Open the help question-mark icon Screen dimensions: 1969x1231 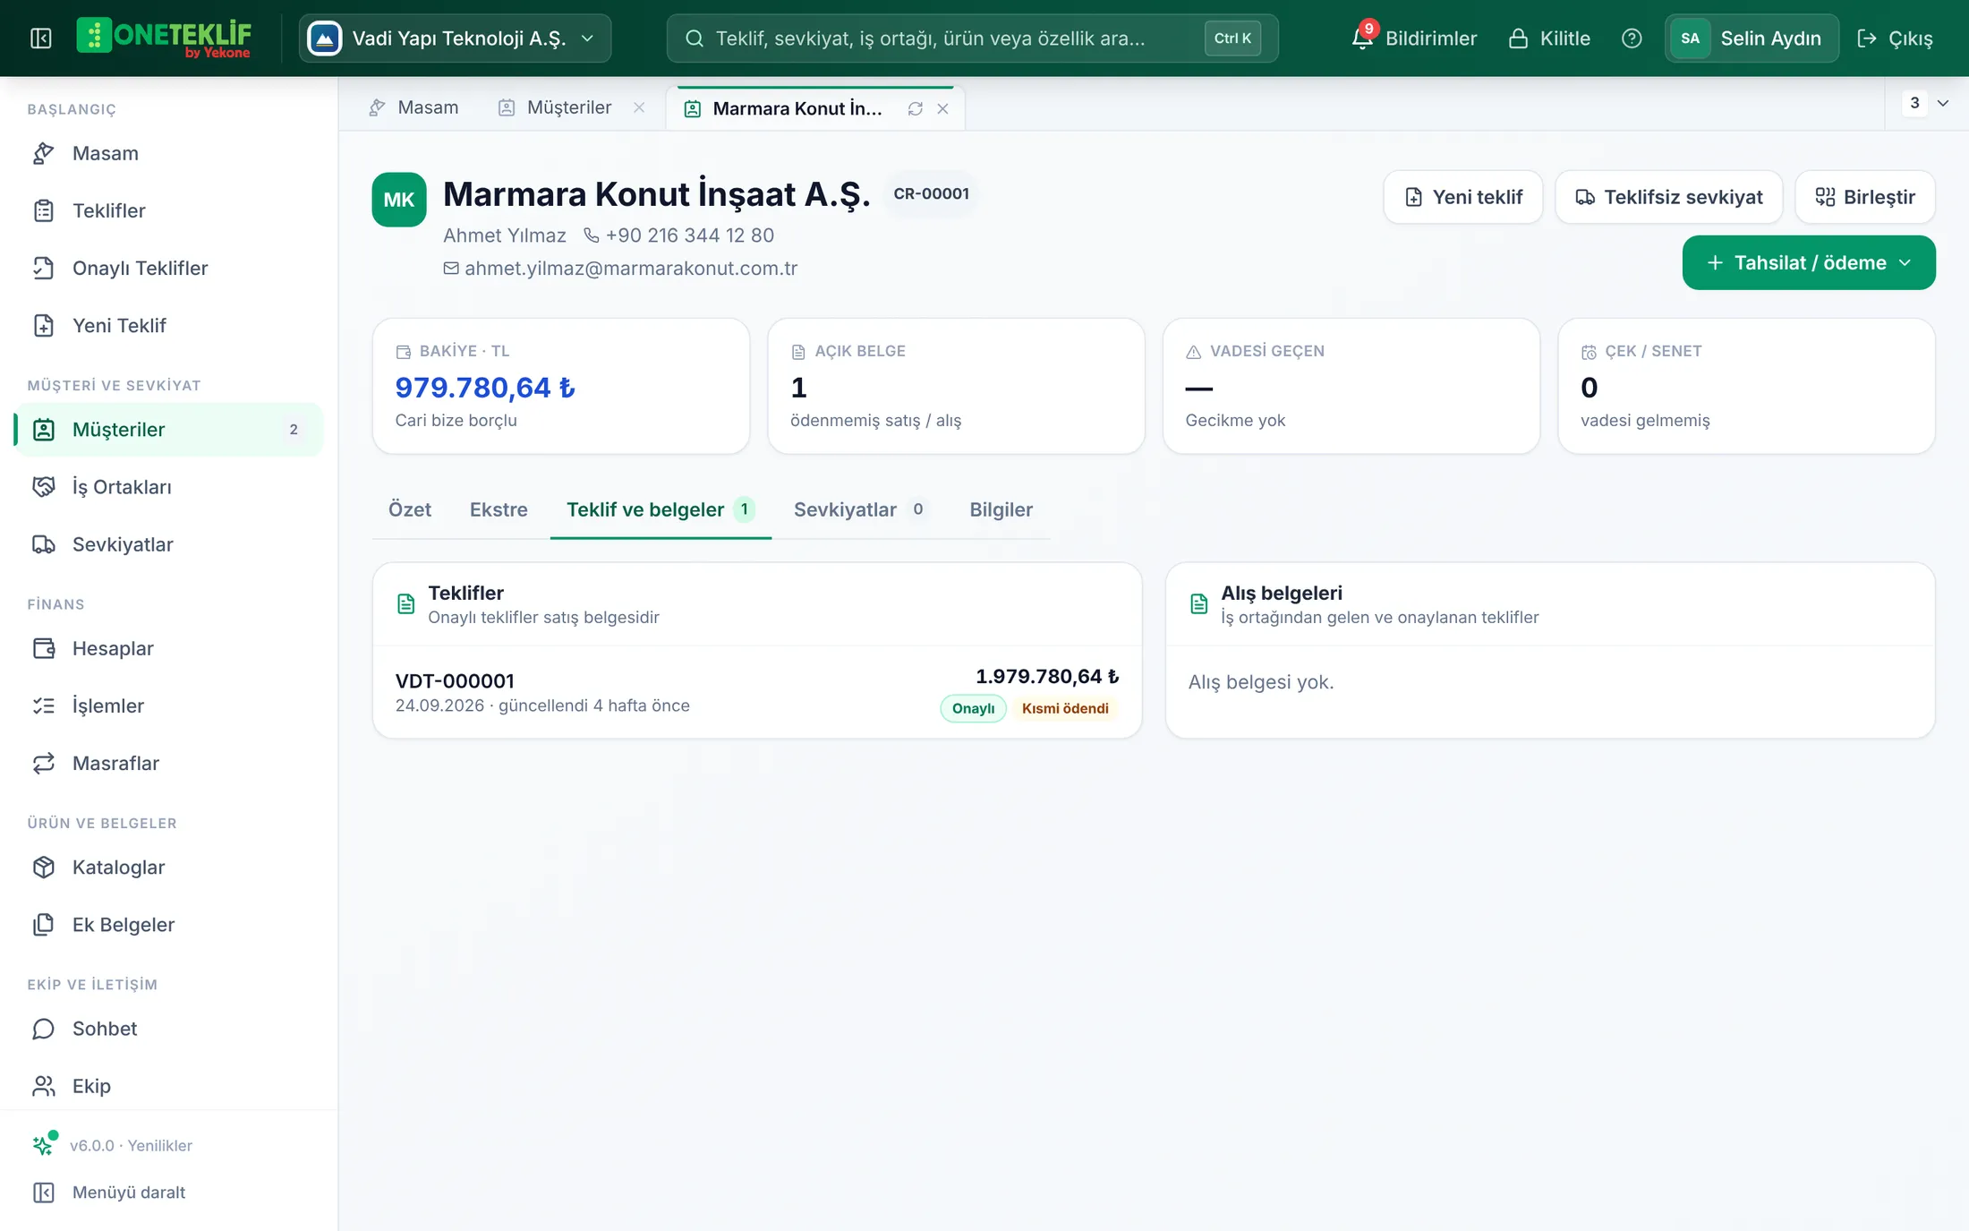[x=1632, y=38]
